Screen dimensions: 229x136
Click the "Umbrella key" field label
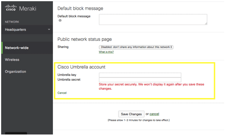pyautogui.click(x=67, y=75)
